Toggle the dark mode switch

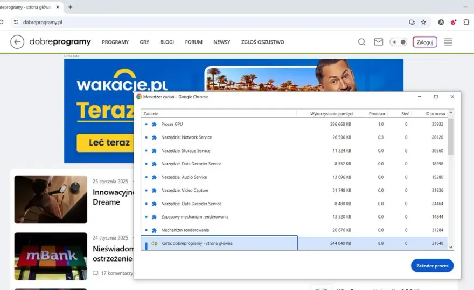click(x=398, y=42)
